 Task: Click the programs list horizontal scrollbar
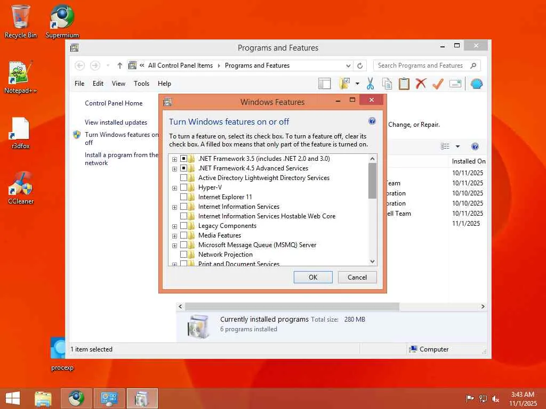292,306
